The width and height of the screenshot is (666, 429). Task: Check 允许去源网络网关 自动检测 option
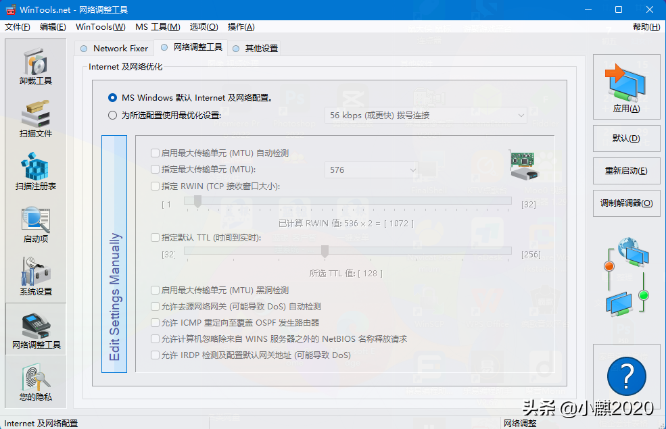tap(236, 306)
